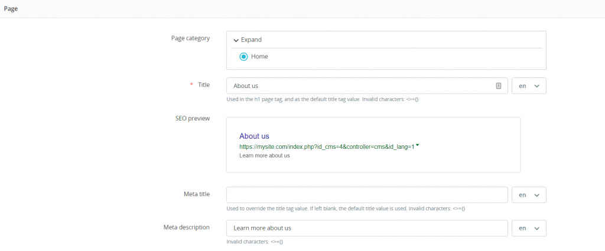Click the red required asterisk by Title
Viewport: 605px width, 251px height.
click(191, 85)
